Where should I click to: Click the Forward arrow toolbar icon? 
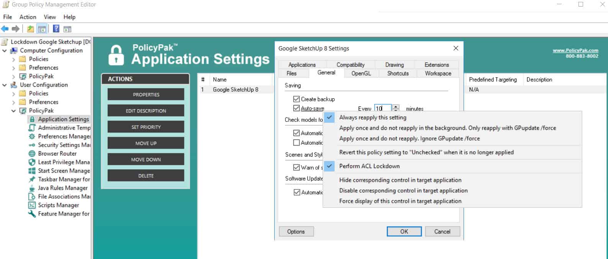(x=16, y=29)
